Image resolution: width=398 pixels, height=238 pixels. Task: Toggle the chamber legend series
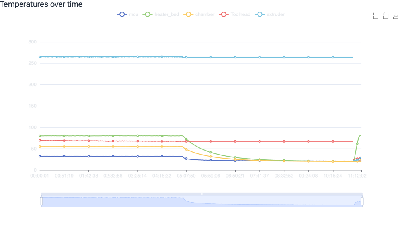pos(199,14)
